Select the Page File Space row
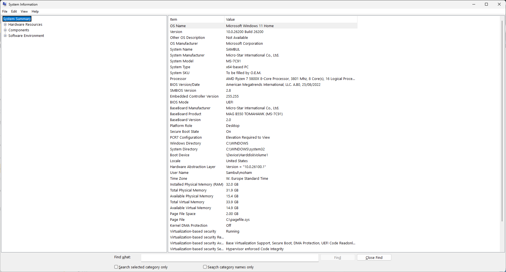Screen dimensions: 506x272 [263, 214]
